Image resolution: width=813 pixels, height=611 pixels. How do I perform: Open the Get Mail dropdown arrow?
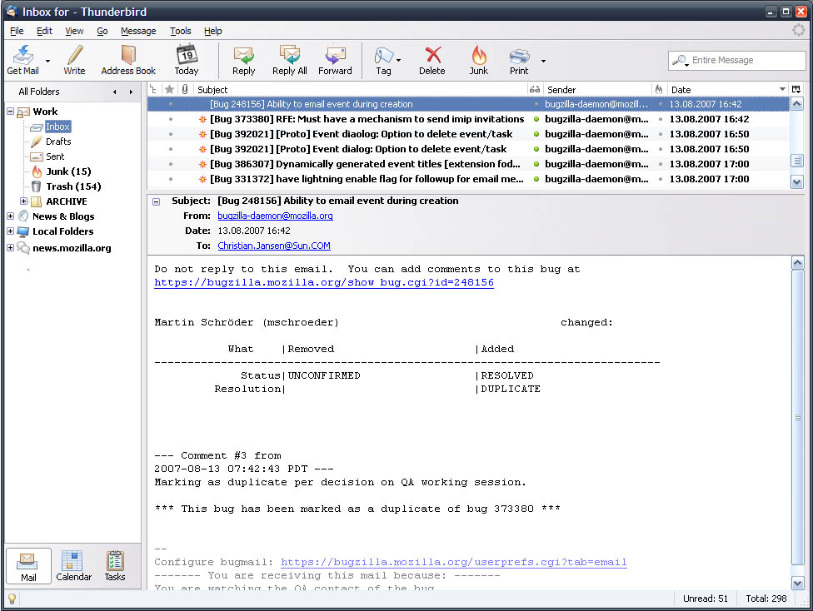(x=47, y=61)
